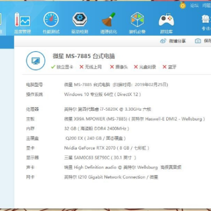Select the 显卡 row label
Image resolution: width=211 pixels, height=211 pixels.
click(30, 148)
